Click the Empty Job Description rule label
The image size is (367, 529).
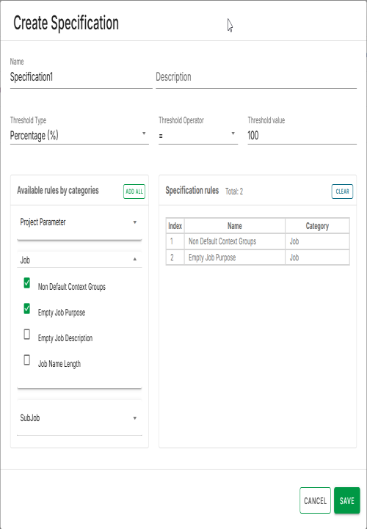(65, 338)
